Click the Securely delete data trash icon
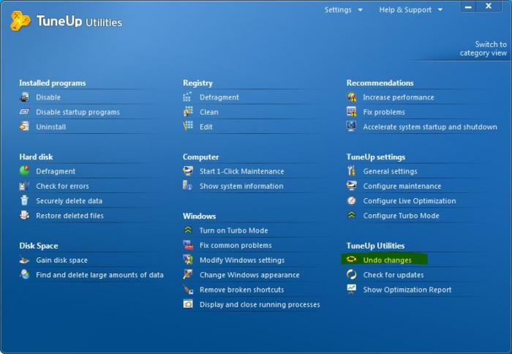 tap(24, 200)
